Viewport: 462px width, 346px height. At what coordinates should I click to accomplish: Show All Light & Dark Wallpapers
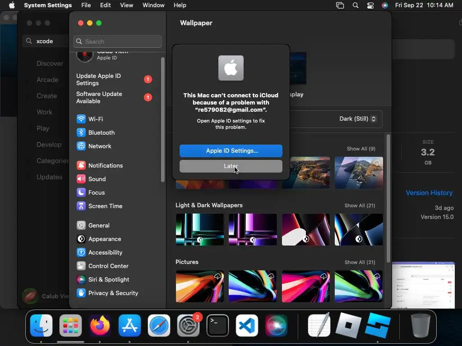coord(360,205)
